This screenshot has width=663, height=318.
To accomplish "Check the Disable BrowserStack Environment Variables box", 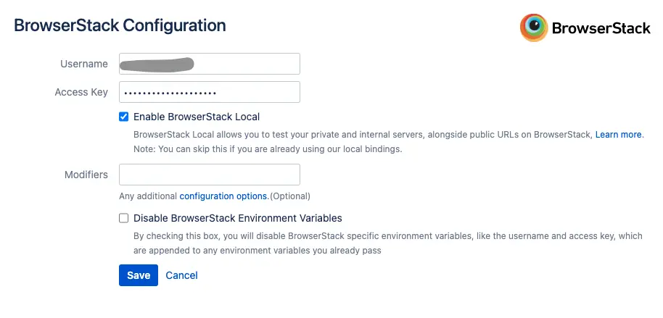I will (124, 218).
